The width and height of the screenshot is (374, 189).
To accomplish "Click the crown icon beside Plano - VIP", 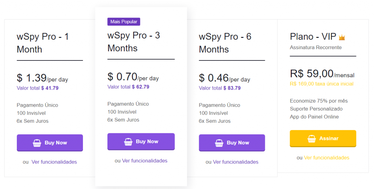I will (342, 37).
